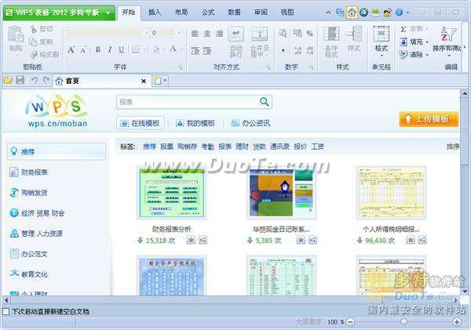Click the Copy icon

[33, 42]
